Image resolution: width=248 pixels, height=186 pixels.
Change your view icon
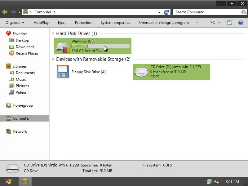tap(213, 23)
